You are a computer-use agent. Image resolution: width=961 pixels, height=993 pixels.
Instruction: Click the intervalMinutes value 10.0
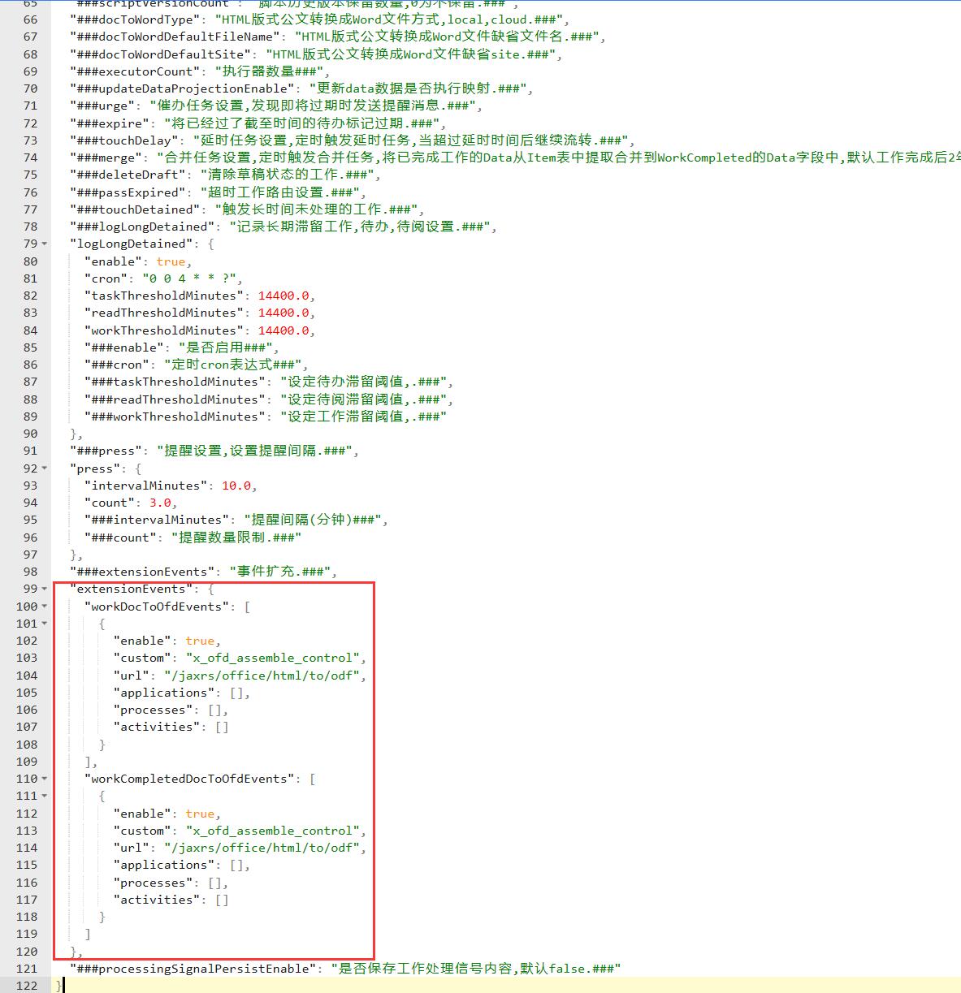coord(236,486)
